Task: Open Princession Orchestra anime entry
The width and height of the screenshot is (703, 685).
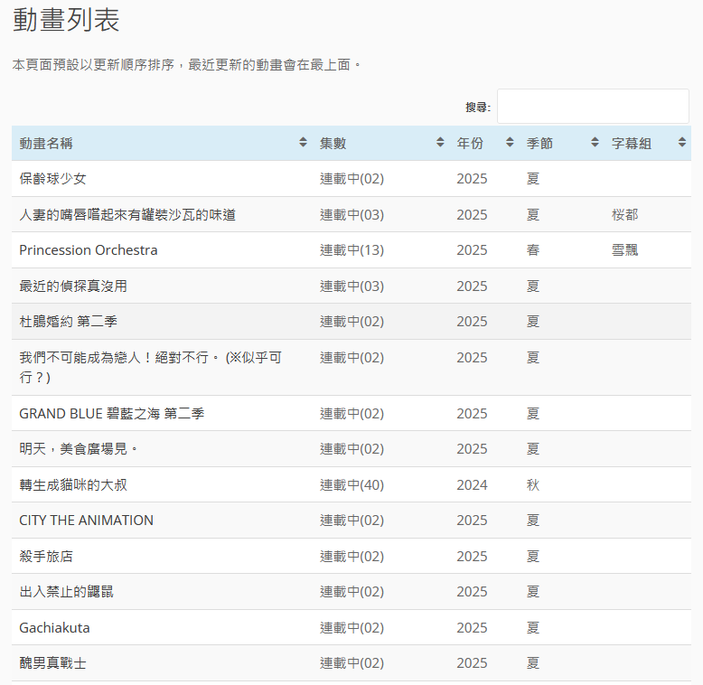Action: tap(89, 250)
